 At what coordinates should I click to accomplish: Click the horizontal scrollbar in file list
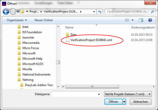92,86
